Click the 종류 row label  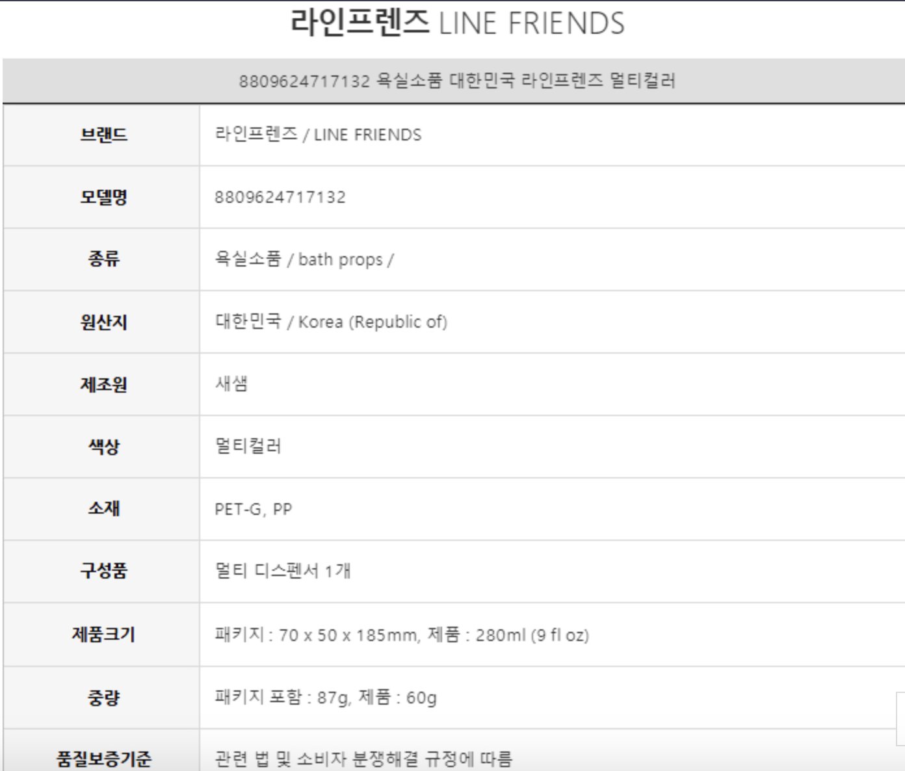[103, 259]
